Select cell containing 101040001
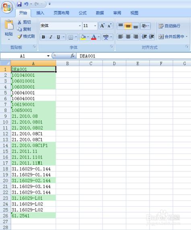Screen dimensions: 191x230 coord(33,75)
